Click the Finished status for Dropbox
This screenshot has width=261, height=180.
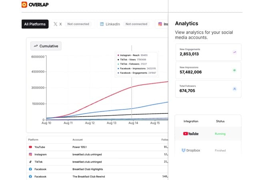coord(220,150)
